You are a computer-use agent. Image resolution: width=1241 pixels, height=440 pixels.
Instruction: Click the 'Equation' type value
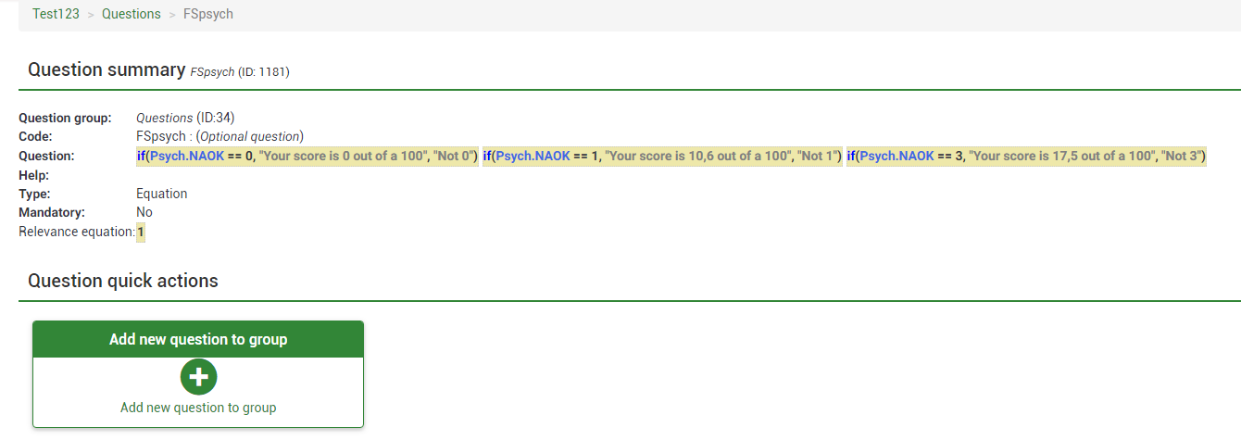pyautogui.click(x=162, y=194)
